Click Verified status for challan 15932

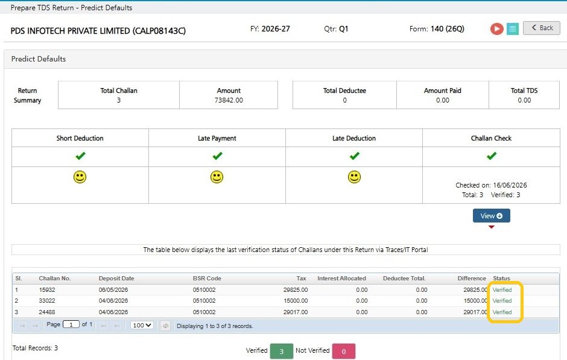(x=502, y=290)
